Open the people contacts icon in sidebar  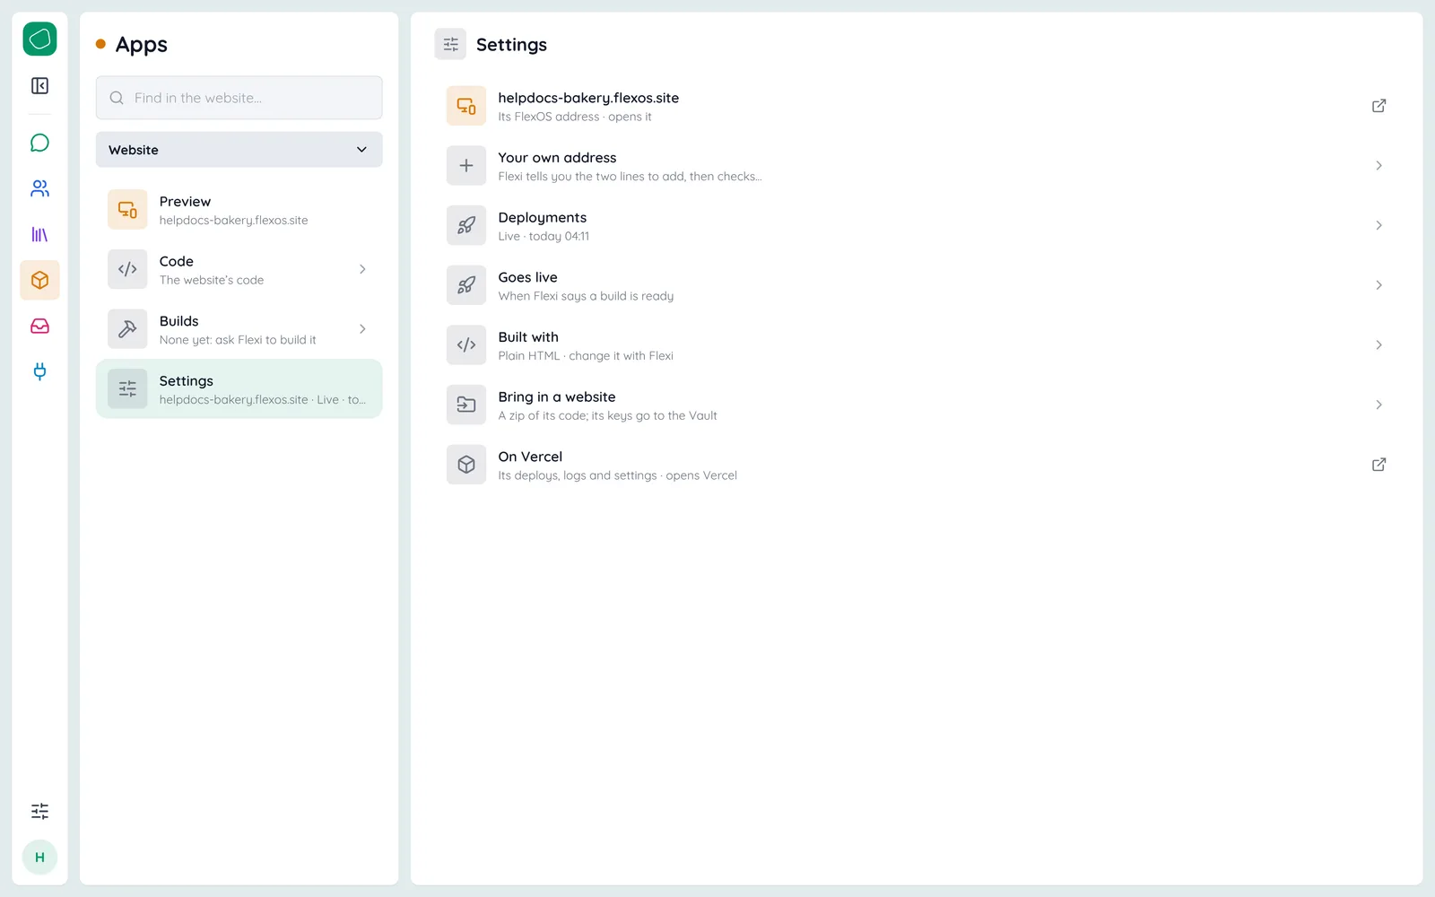click(x=39, y=188)
